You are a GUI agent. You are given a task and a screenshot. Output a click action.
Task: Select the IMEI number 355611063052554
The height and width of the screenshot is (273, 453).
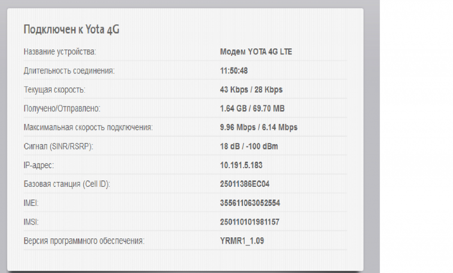tap(250, 203)
